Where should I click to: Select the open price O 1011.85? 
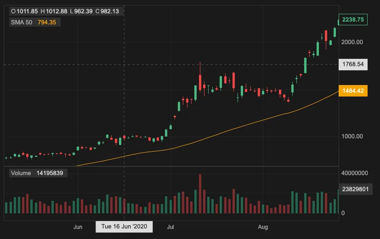[x=24, y=11]
